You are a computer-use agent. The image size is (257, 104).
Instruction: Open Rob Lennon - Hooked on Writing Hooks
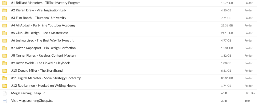click(43, 86)
